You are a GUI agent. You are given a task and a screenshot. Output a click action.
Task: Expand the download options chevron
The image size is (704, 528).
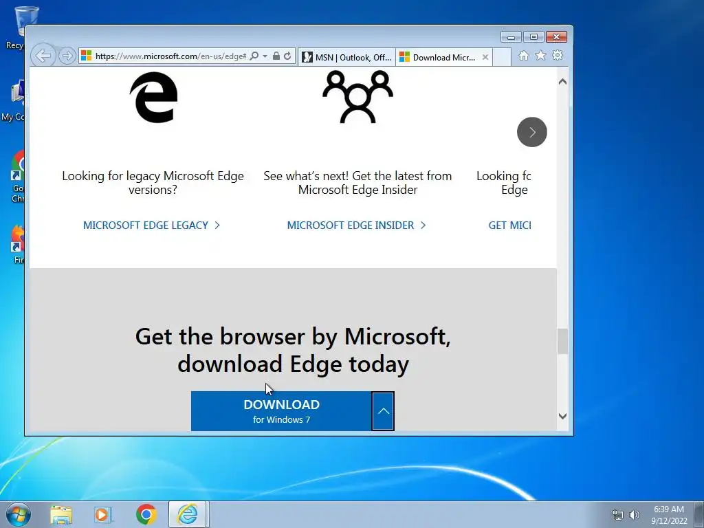pos(383,411)
